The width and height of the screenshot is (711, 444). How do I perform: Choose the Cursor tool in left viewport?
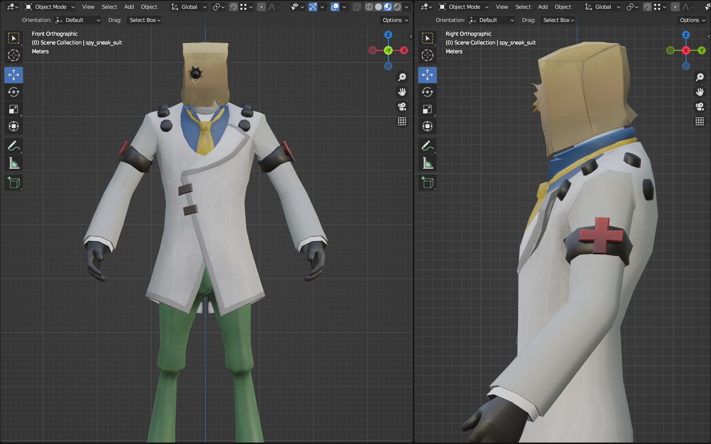(14, 55)
